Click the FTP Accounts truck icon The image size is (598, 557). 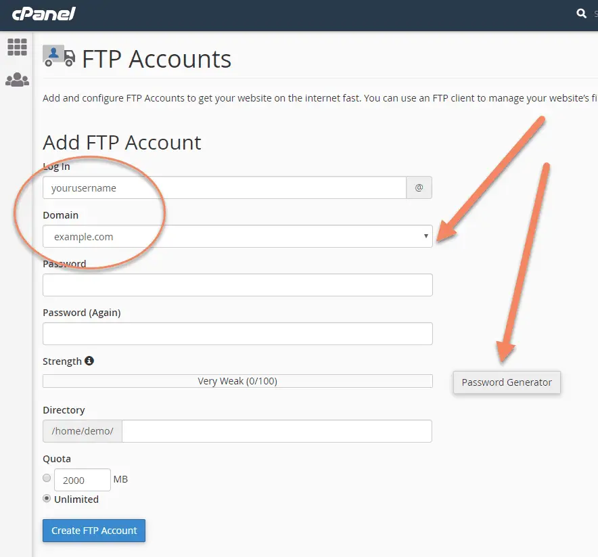click(59, 56)
